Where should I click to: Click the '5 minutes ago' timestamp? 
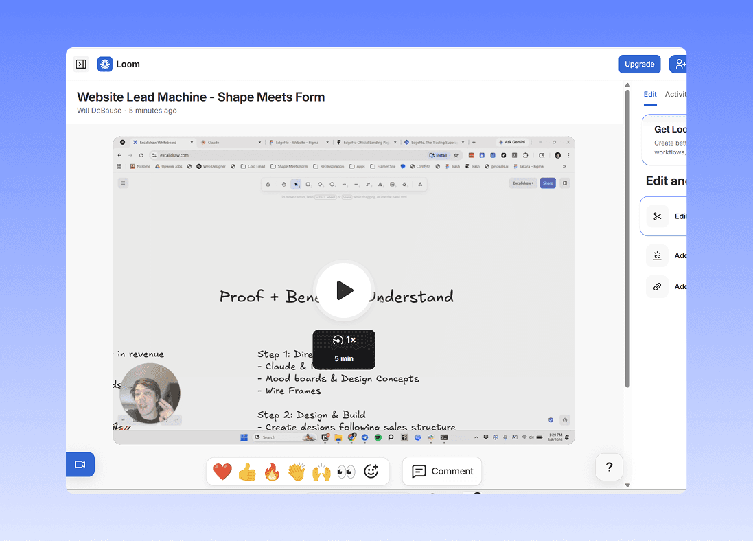(x=152, y=111)
